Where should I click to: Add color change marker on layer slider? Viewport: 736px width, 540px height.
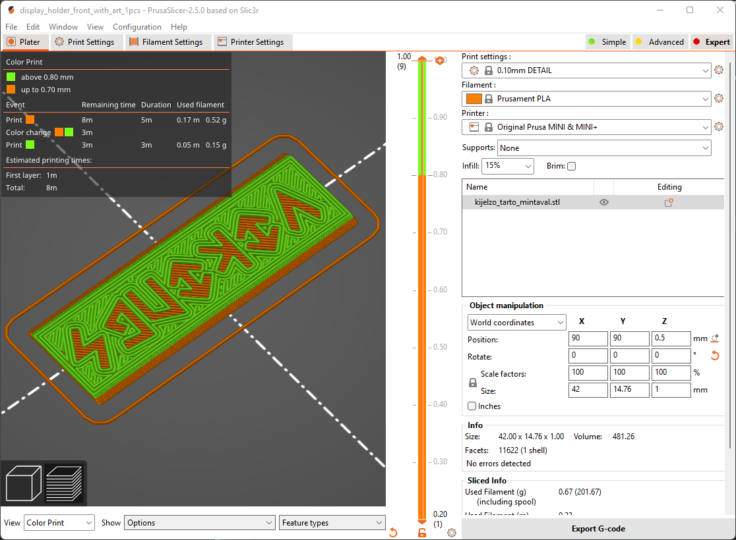[x=439, y=61]
